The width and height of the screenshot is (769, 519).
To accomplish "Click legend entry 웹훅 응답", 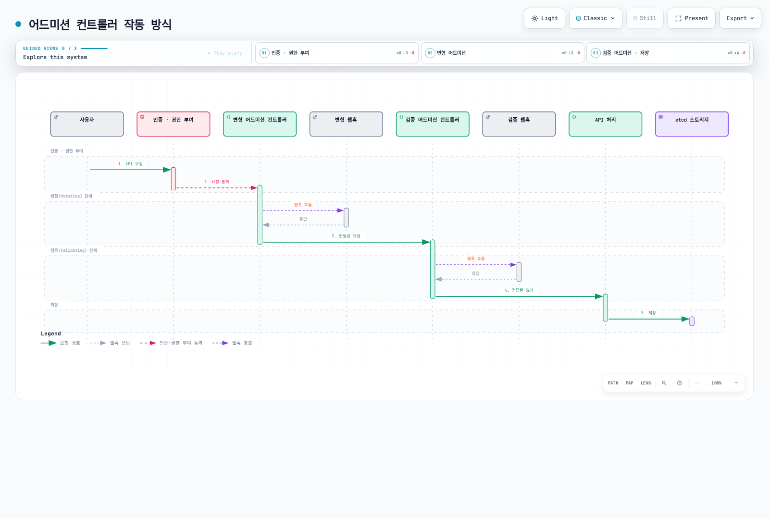I will click(x=110, y=343).
